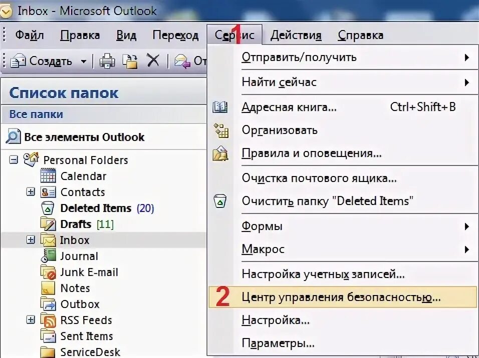Click the Move to Folder toolbar icon
This screenshot has width=479, height=358.
[130, 61]
